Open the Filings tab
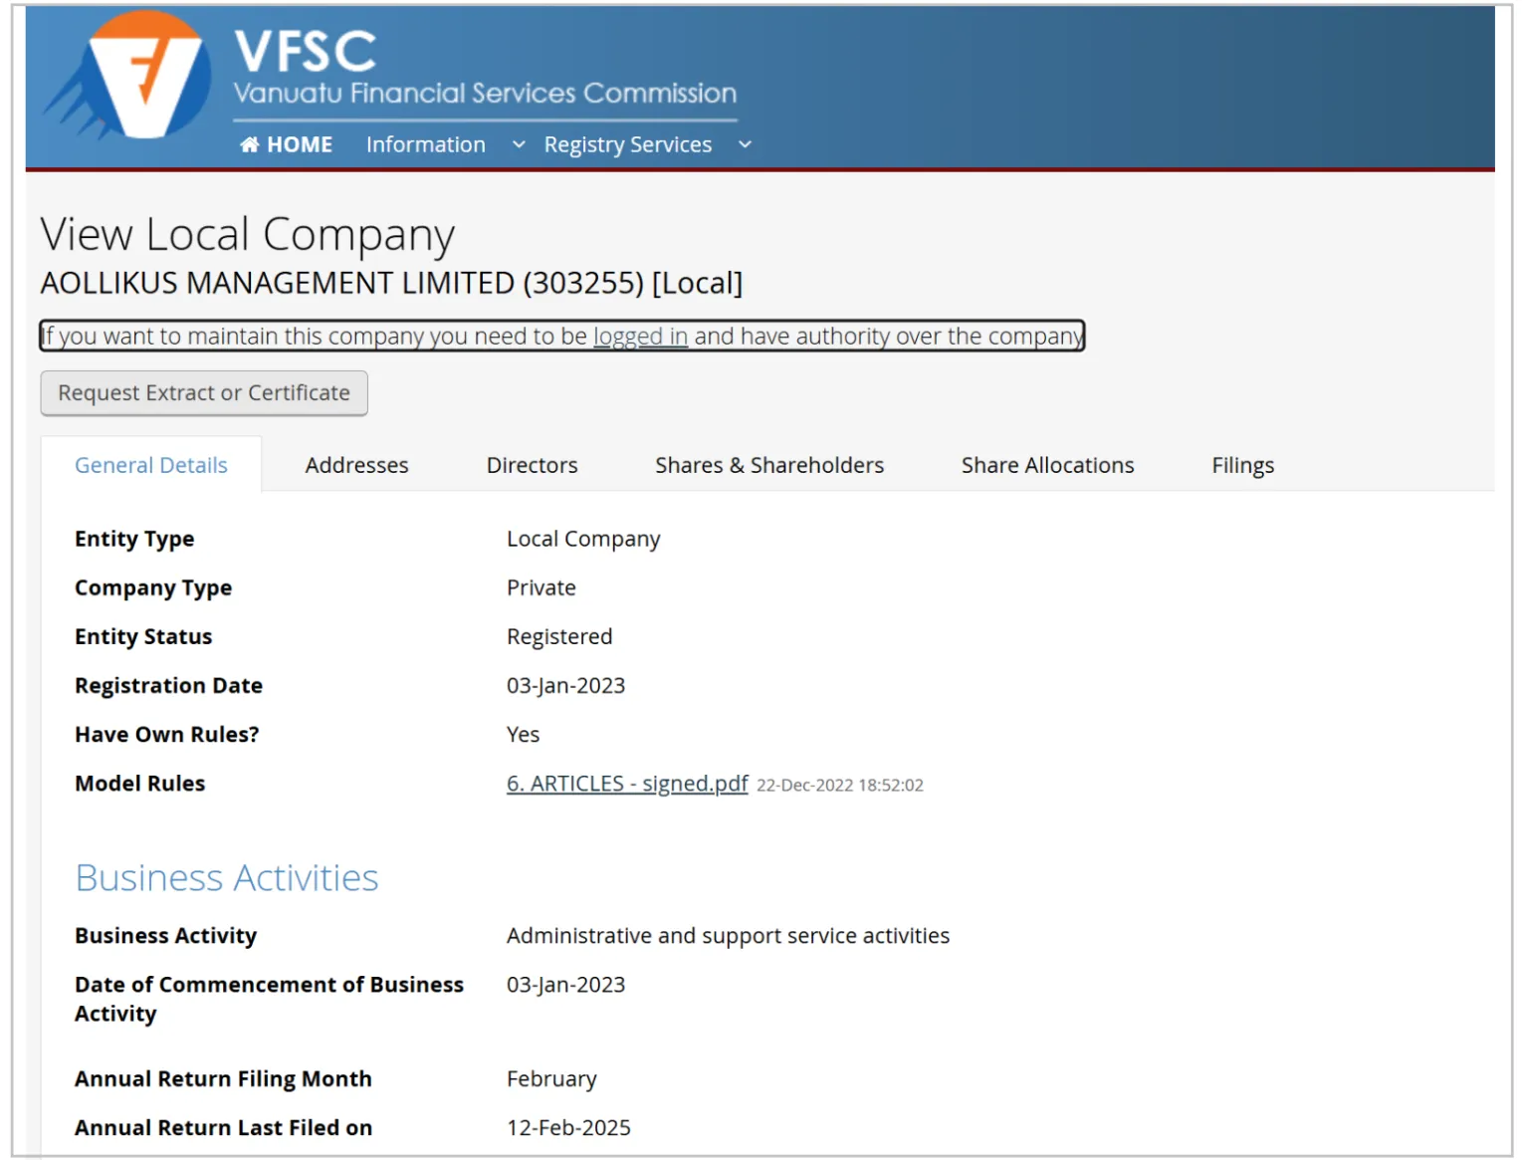Image resolution: width=1522 pixels, height=1160 pixels. [1243, 465]
